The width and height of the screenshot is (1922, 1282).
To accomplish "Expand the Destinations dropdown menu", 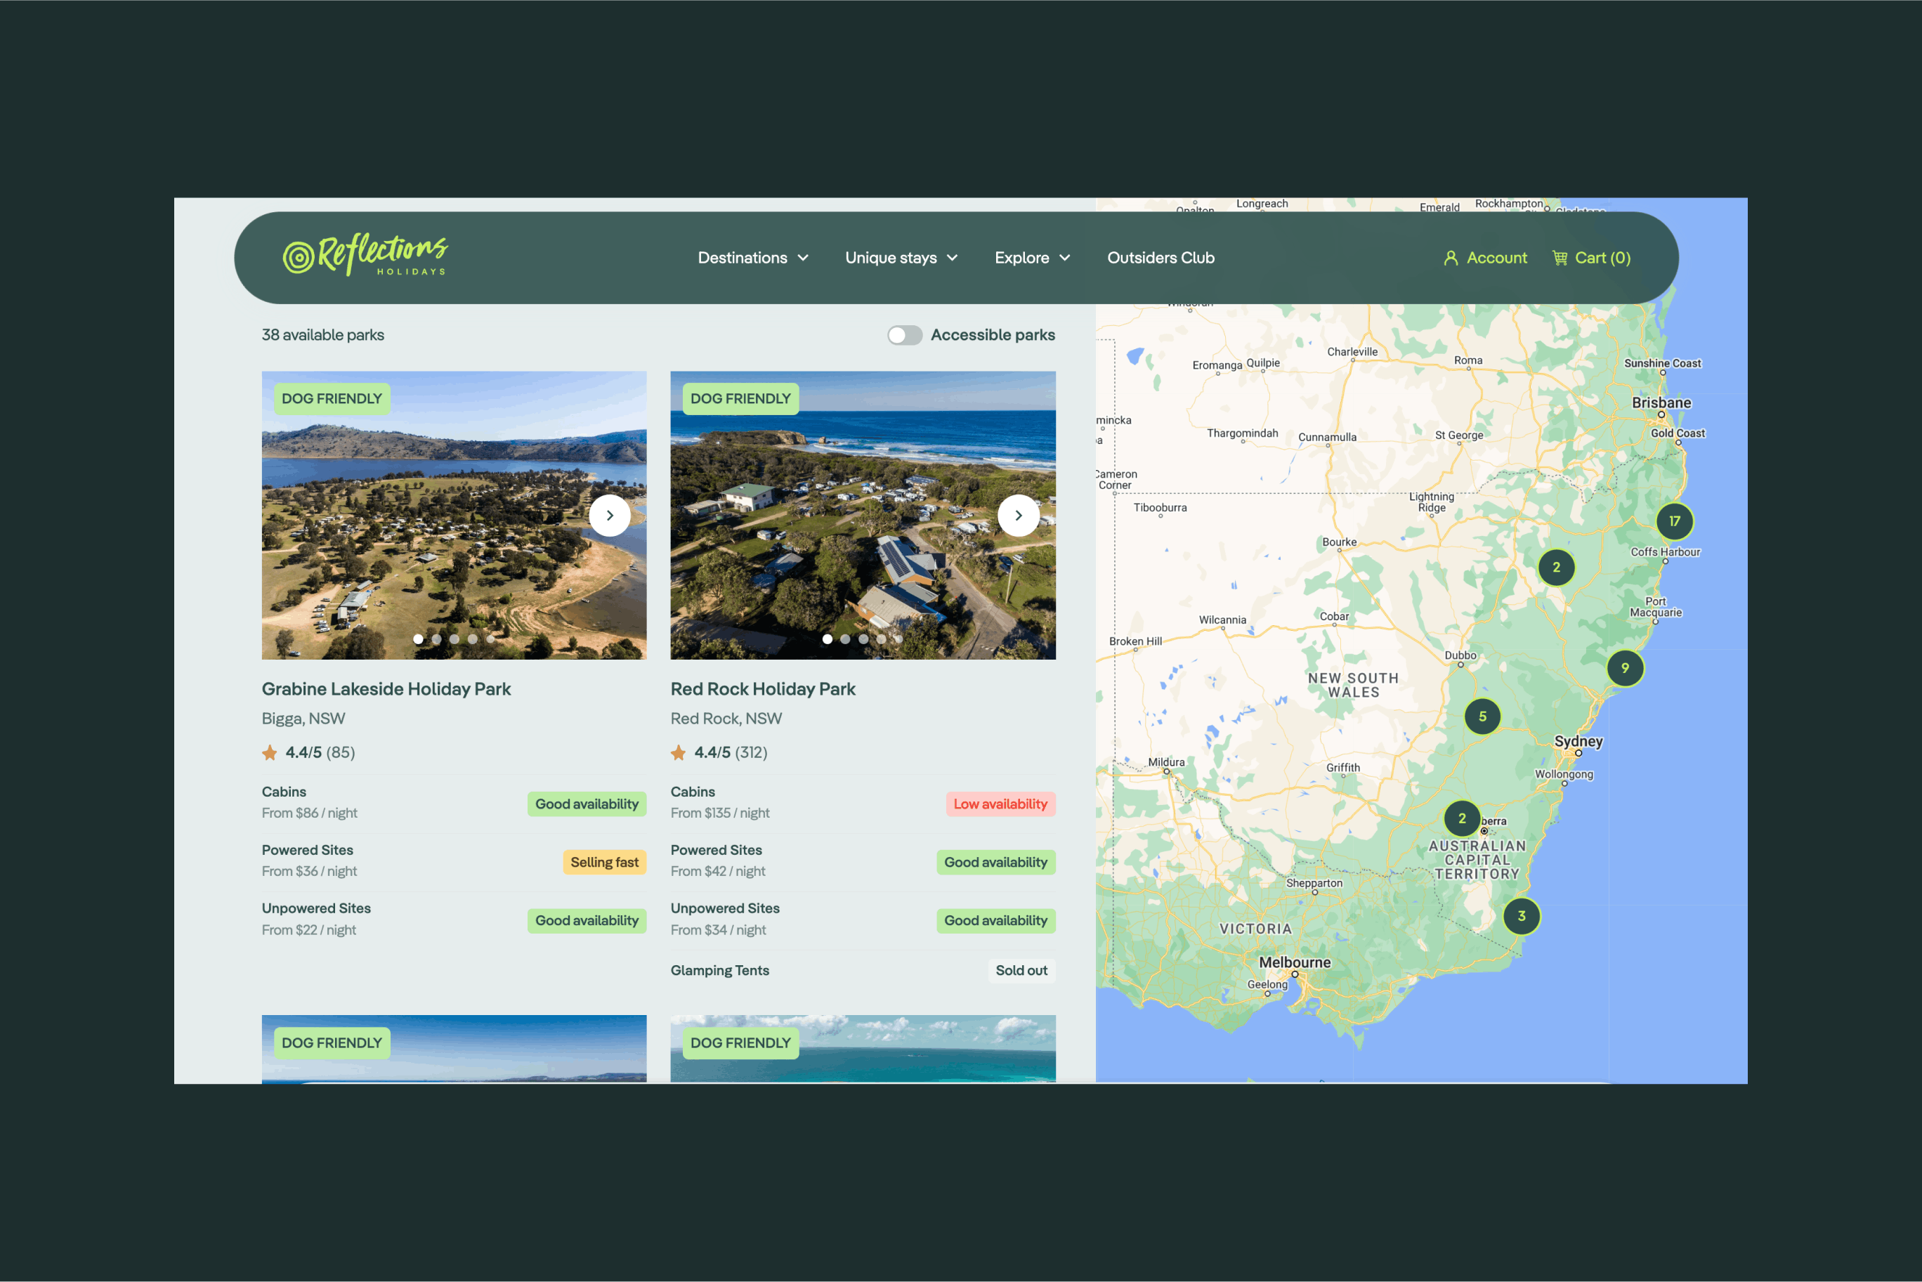I will point(752,259).
